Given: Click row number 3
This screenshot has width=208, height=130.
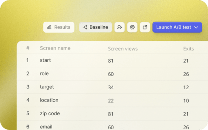Looking at the screenshot, I should tap(28, 87).
